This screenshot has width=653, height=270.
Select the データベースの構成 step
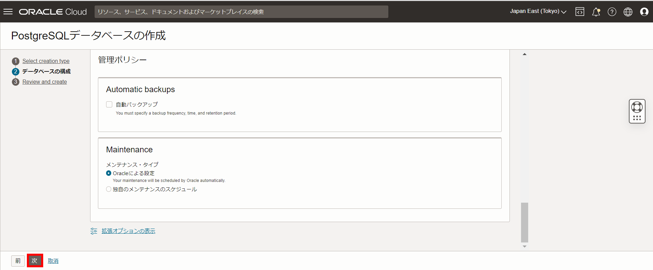pyautogui.click(x=47, y=71)
